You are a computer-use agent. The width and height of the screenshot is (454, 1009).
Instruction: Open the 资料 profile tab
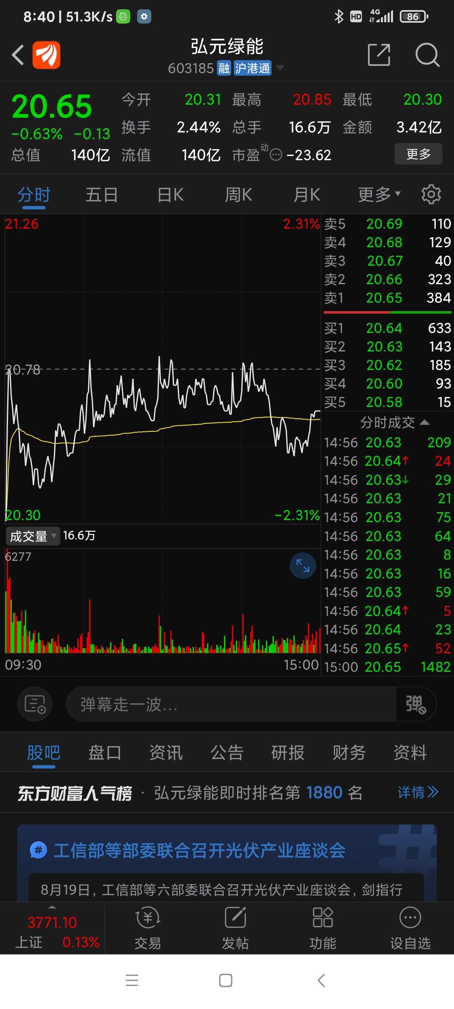click(x=410, y=753)
